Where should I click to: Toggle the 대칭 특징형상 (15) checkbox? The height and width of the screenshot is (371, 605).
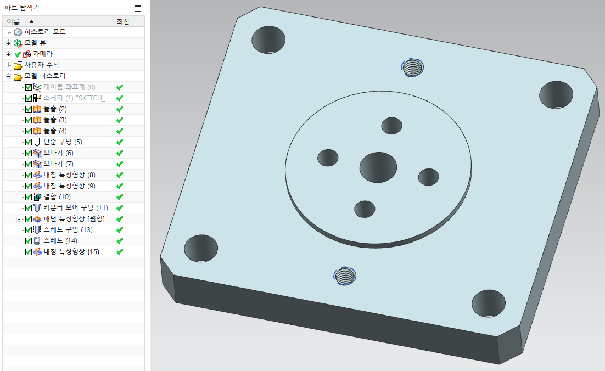point(28,252)
